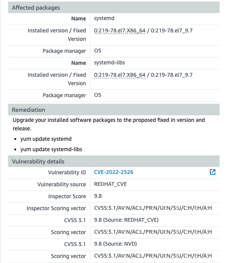Screen dimensions: 225x263
Task: Select the systemd-libs package name value
Action: pyautogui.click(x=110, y=62)
